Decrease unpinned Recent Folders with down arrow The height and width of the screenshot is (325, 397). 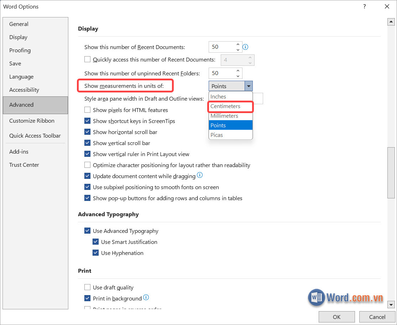pyautogui.click(x=238, y=76)
